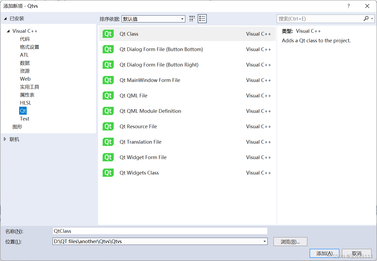
Task: Switch templates to medium icons view
Action: point(192,19)
